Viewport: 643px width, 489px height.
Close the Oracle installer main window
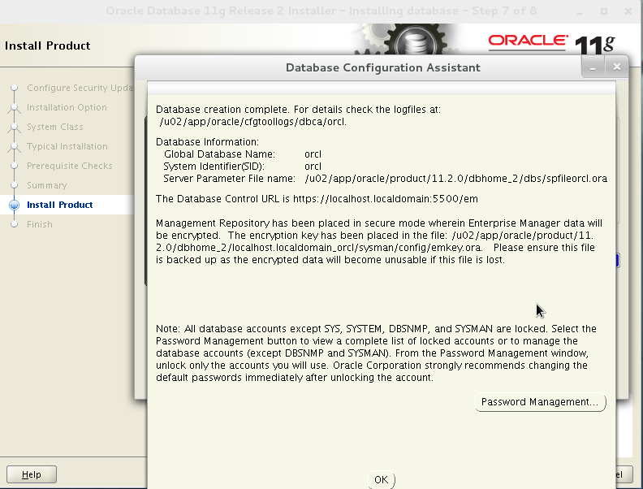[628, 11]
